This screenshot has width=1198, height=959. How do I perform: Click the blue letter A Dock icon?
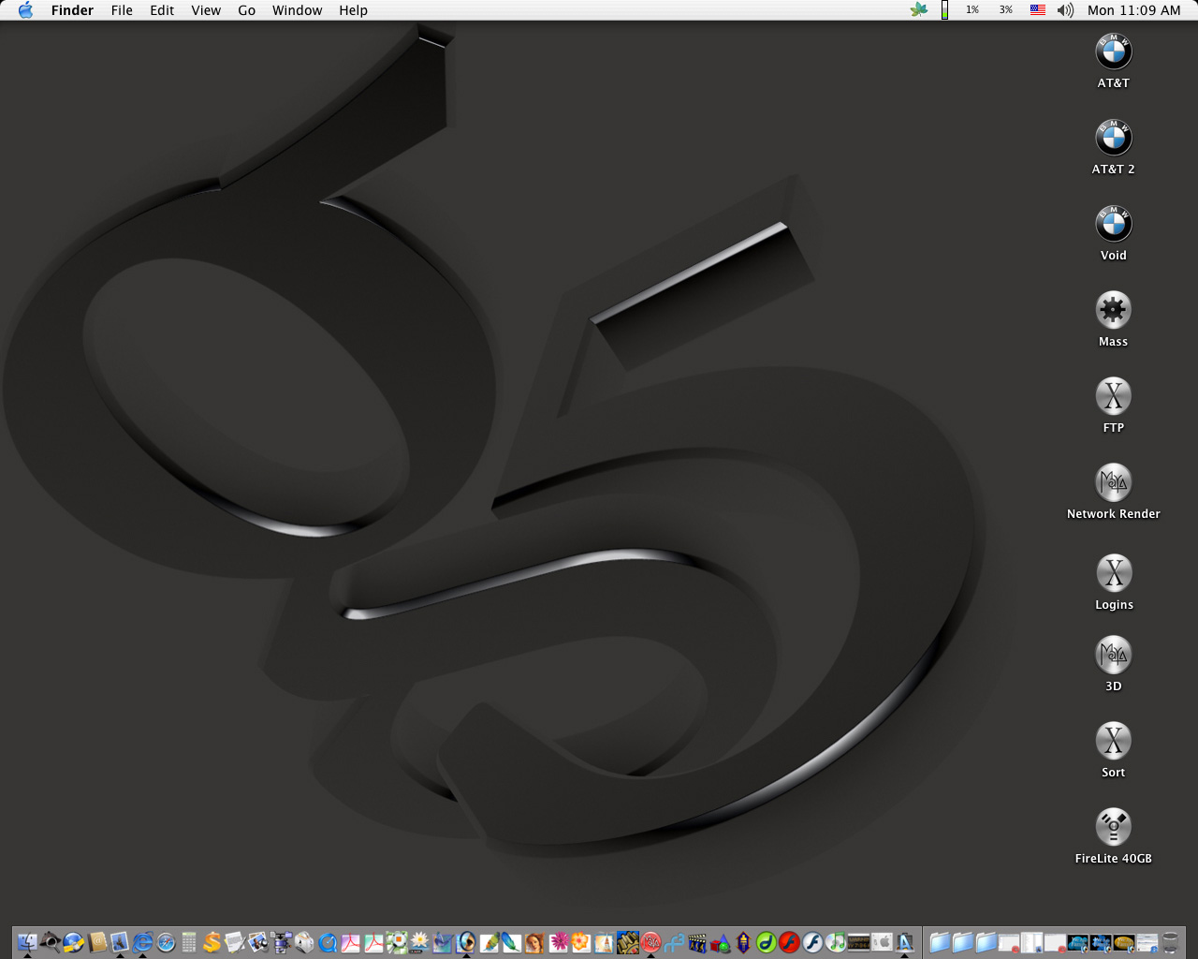(x=905, y=941)
